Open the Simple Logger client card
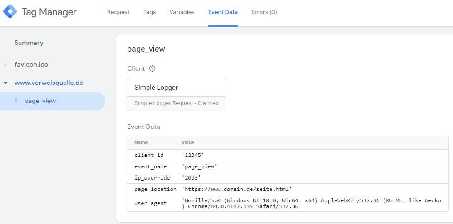 pos(177,94)
